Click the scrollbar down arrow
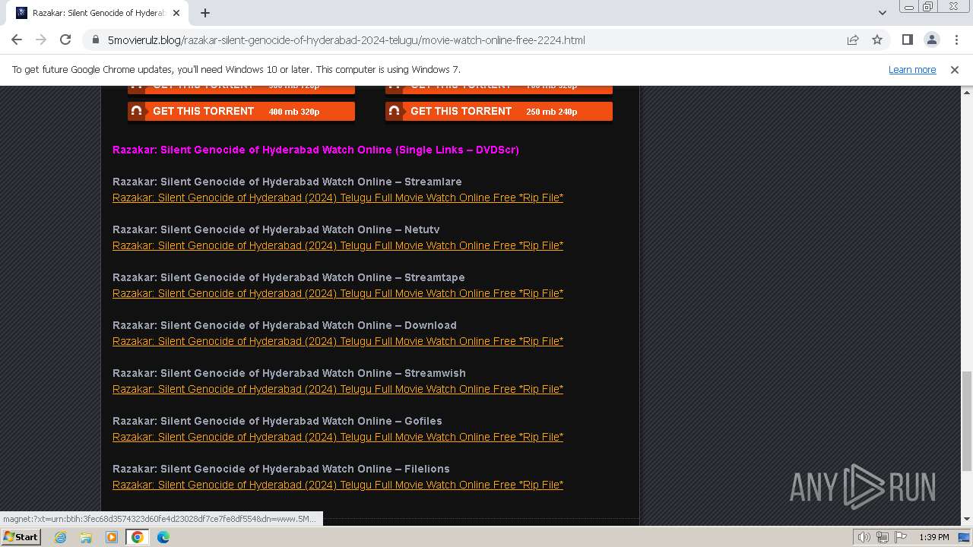 coord(966,519)
